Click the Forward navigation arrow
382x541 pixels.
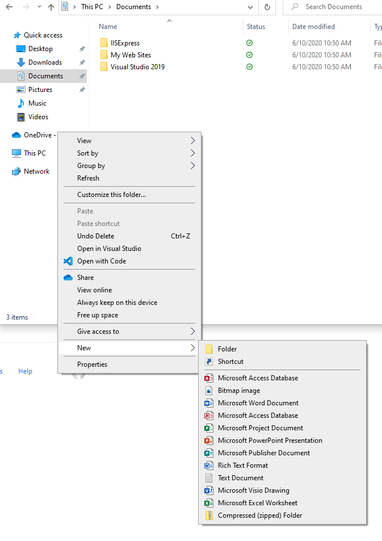(x=26, y=7)
